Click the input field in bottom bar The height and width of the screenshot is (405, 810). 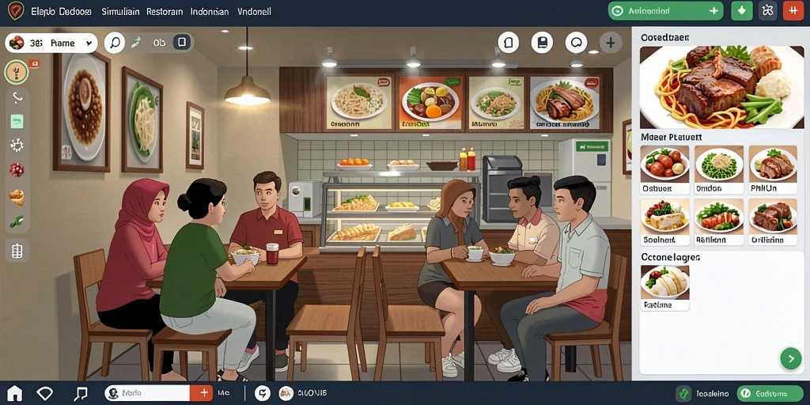click(x=148, y=393)
